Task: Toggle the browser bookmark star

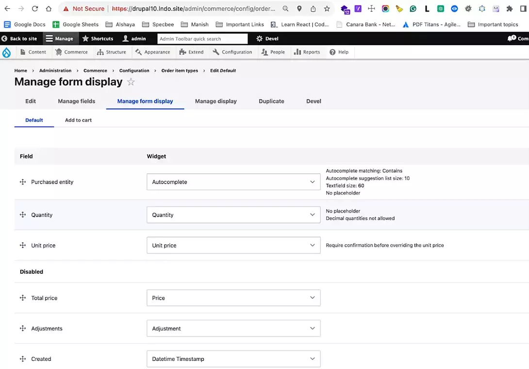Action: [326, 8]
